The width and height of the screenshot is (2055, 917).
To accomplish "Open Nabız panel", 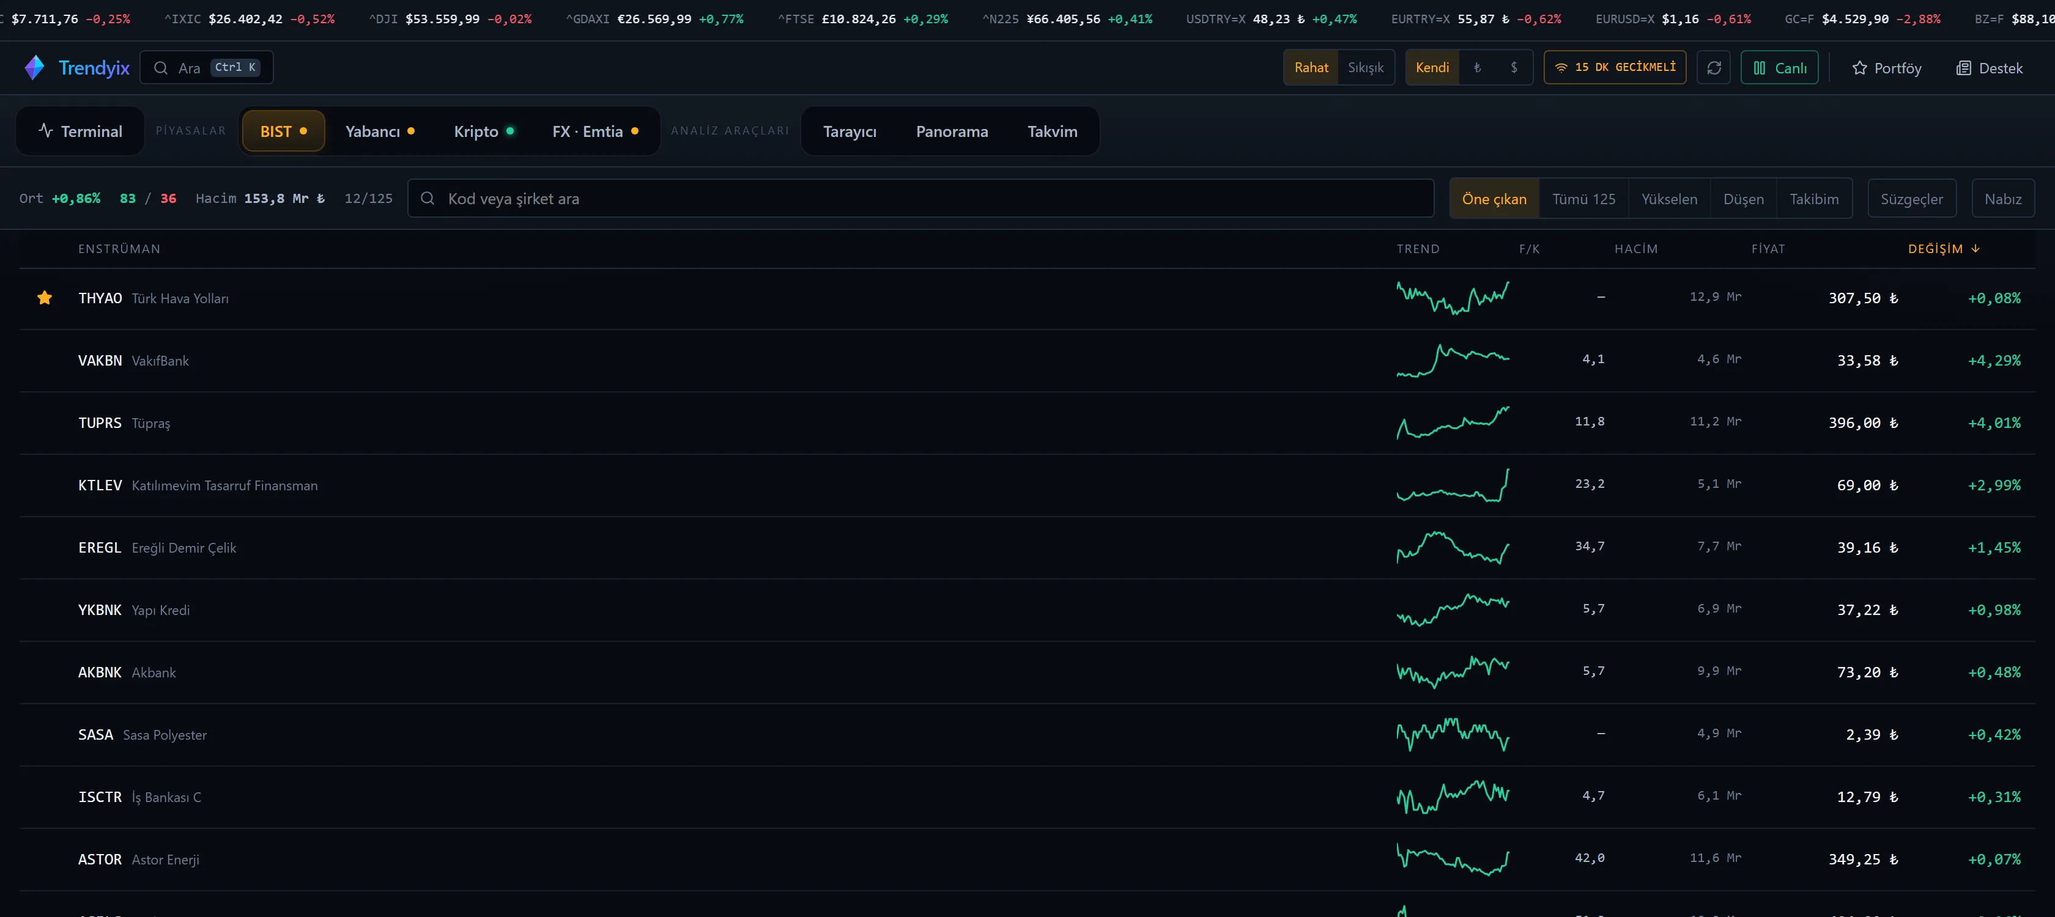I will click(x=2002, y=199).
